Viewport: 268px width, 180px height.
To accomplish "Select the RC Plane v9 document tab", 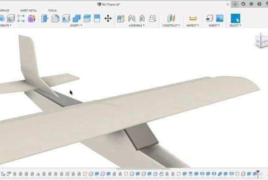I will click(109, 4).
